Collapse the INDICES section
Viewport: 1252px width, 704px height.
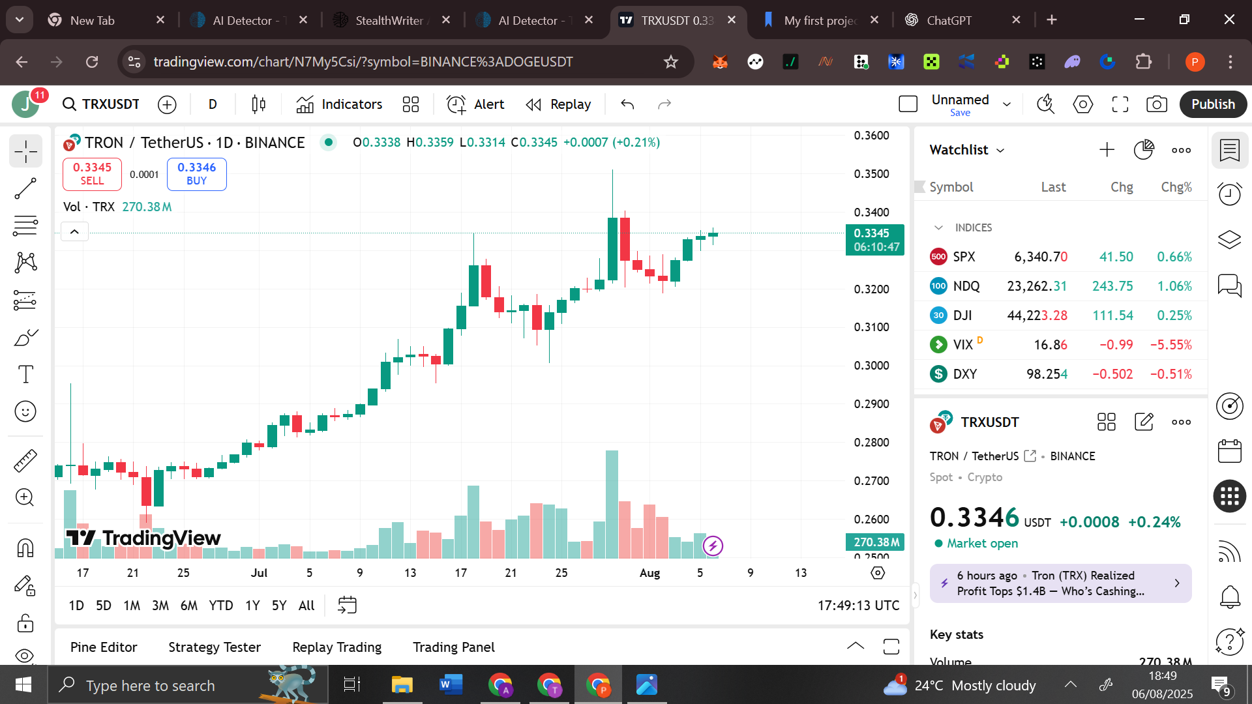coord(938,227)
